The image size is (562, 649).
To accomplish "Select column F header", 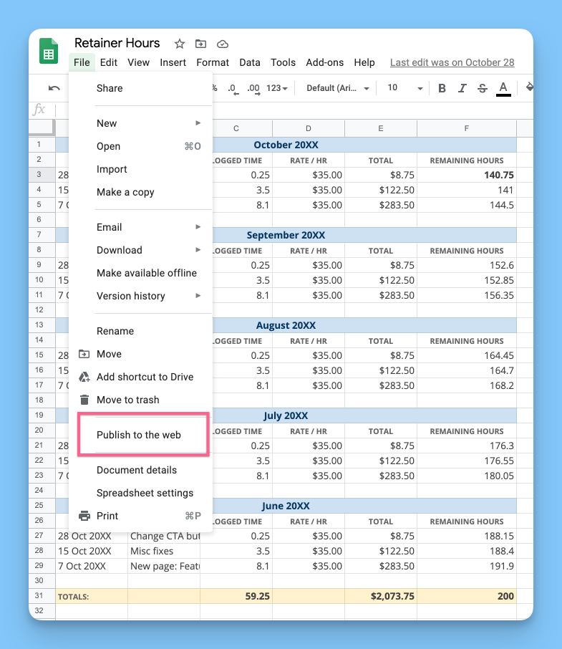I will pos(467,128).
